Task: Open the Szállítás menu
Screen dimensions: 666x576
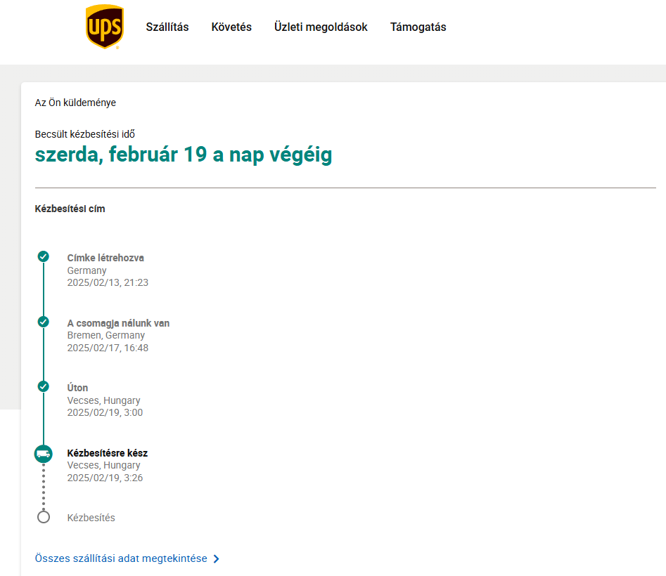Action: (x=167, y=27)
